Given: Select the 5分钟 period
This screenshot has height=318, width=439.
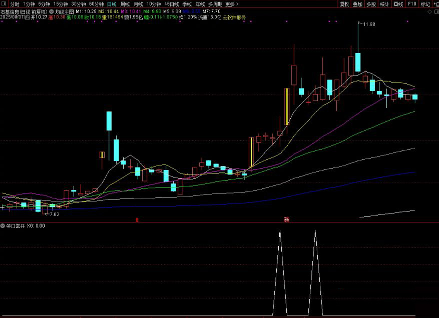Looking at the screenshot, I should pyautogui.click(x=44, y=4).
